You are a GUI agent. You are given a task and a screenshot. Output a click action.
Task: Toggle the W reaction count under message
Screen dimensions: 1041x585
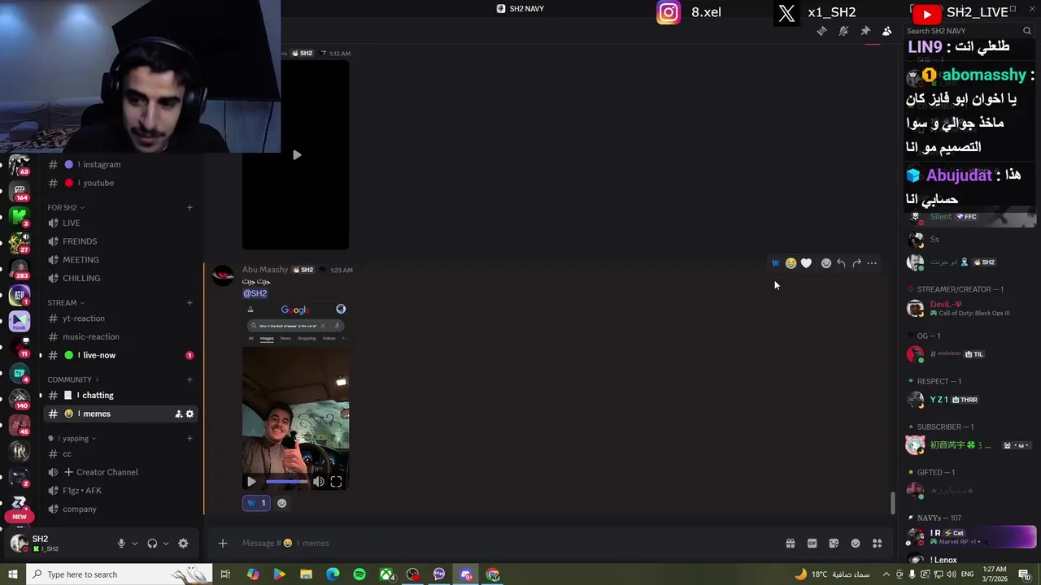256,503
